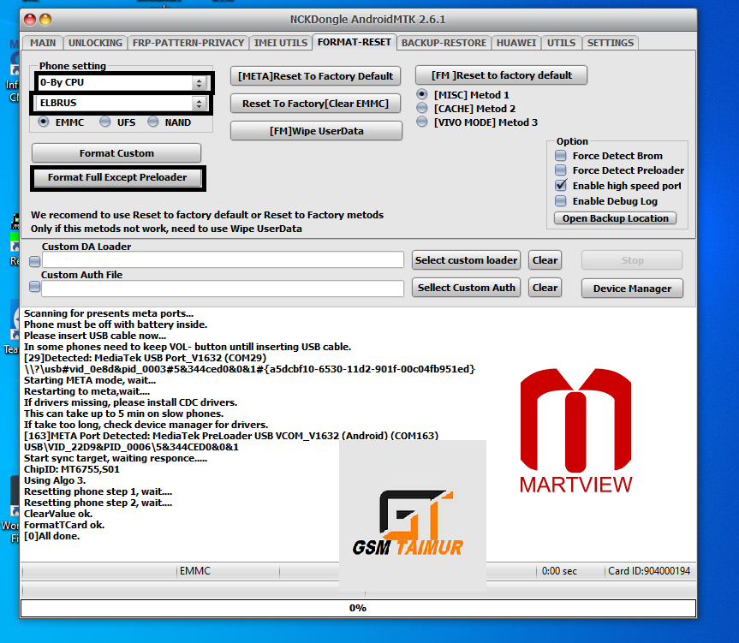Click the 'Scanning for presents meta ports...' line
Screen dimensions: 739x643
point(109,313)
